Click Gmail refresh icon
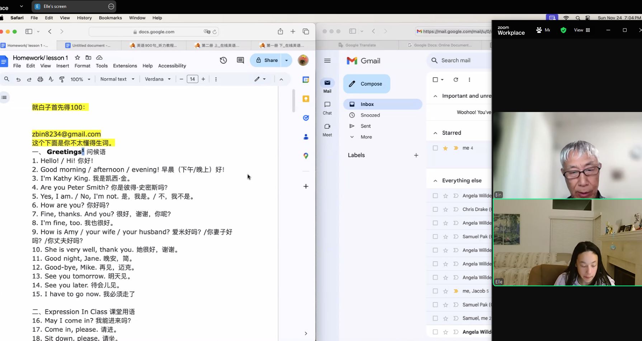Image resolution: width=642 pixels, height=341 pixels. point(455,80)
